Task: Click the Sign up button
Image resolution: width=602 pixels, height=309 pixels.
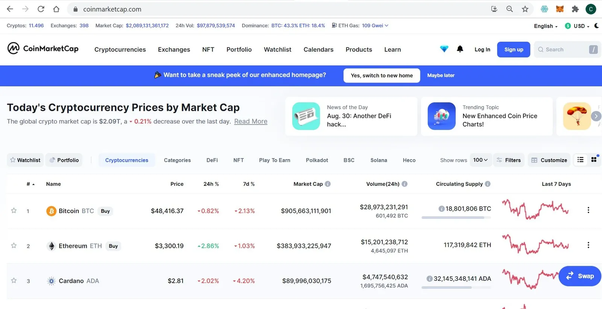Action: coord(514,50)
